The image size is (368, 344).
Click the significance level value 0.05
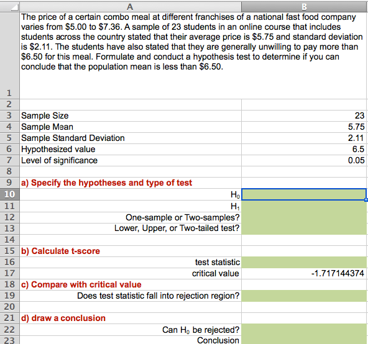(356, 161)
